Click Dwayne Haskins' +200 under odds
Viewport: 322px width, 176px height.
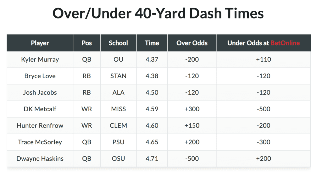(264, 158)
